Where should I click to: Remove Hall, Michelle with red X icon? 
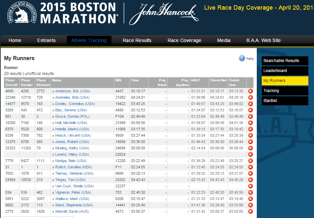pyautogui.click(x=250, y=123)
